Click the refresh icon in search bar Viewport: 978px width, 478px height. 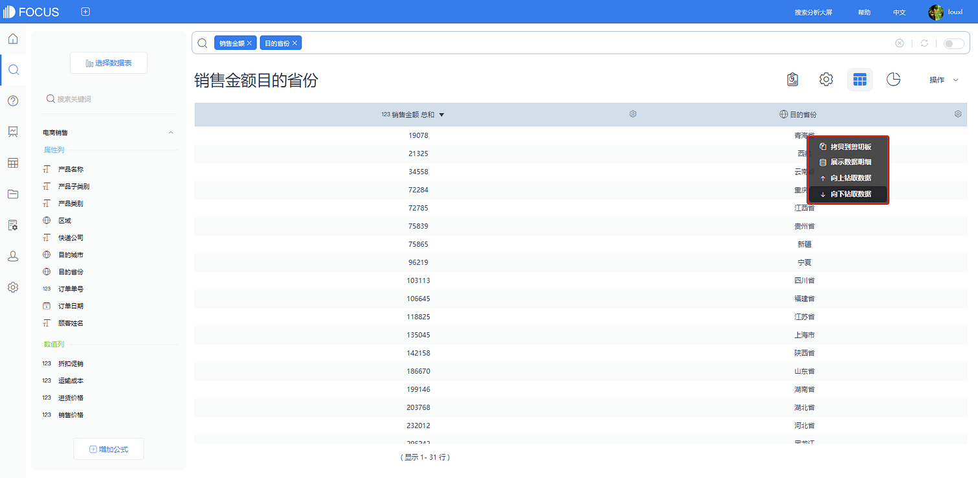924,43
